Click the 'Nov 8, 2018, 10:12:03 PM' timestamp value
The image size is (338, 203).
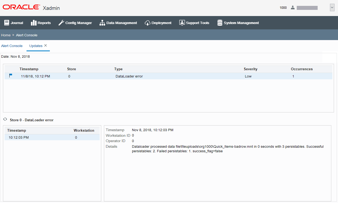point(153,130)
